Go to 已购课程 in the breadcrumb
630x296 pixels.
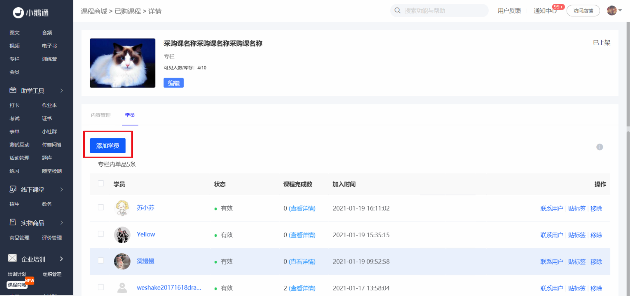click(128, 11)
